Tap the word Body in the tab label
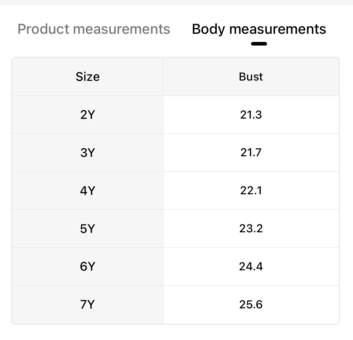Viewport: 353px width, 340px height. click(x=208, y=29)
